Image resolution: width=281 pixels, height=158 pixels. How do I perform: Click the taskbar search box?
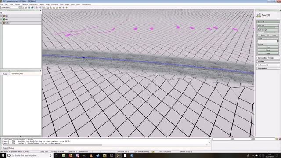(x=29, y=155)
